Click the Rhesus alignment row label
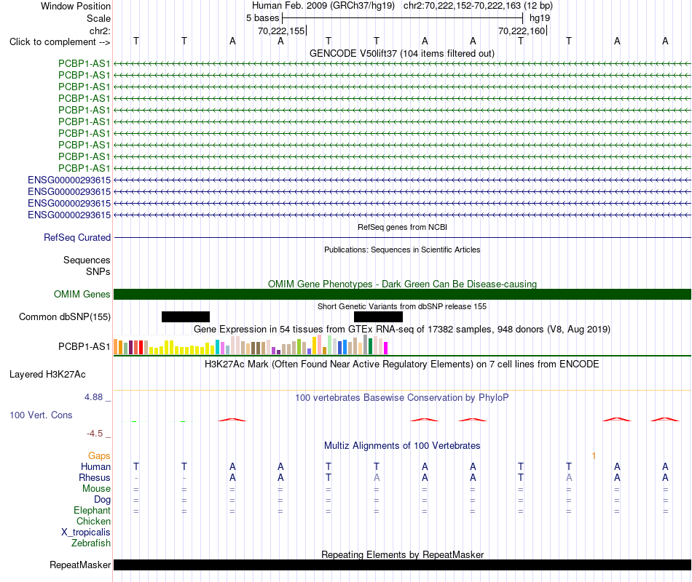Screen dimensions: 692x582 click(x=95, y=477)
